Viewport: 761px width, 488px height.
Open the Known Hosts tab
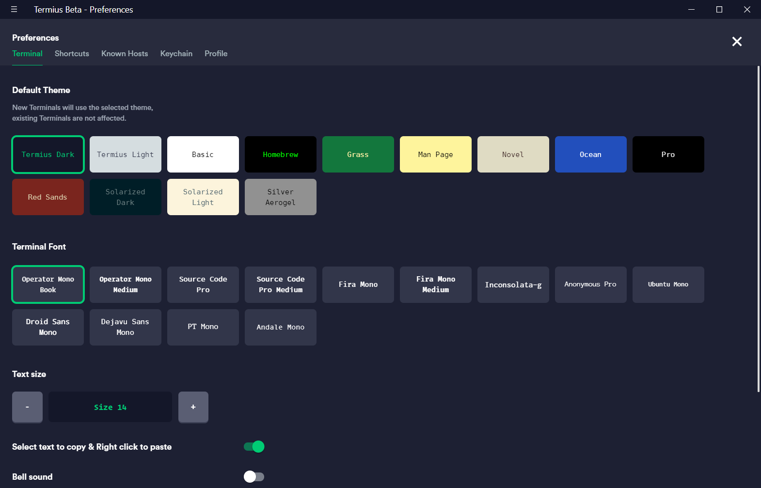coord(125,54)
